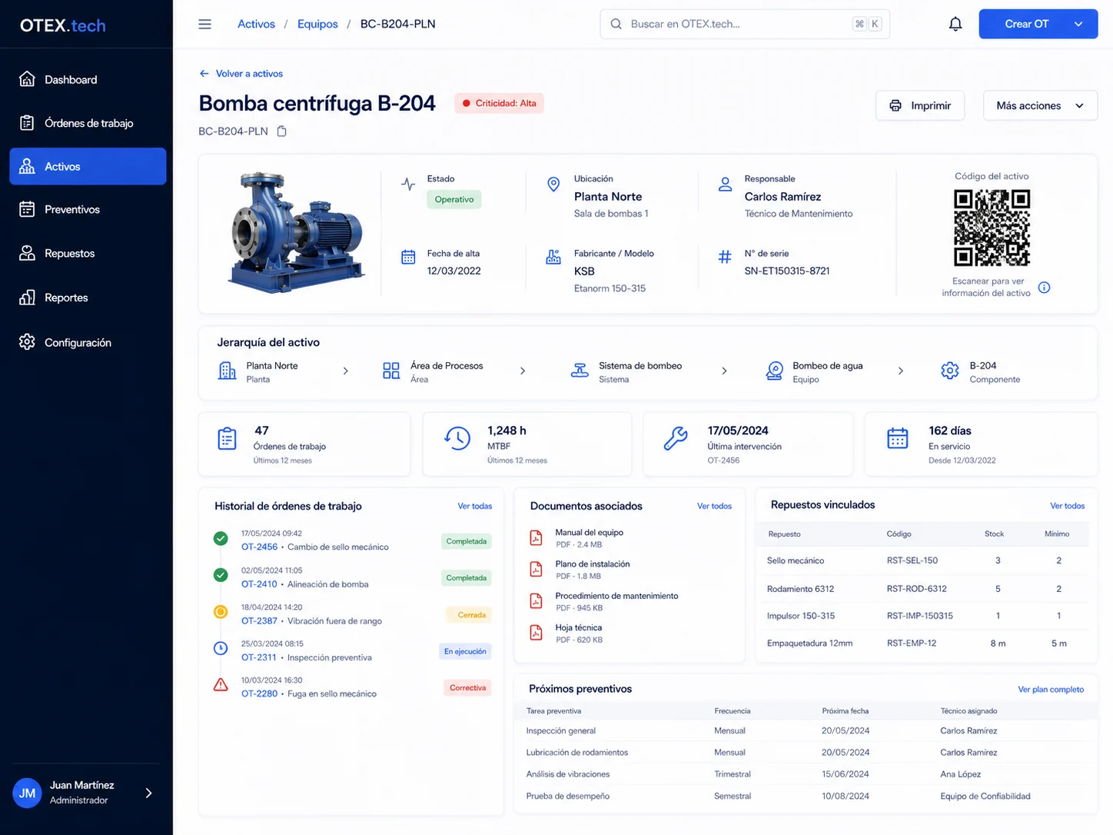1113x835 pixels.
Task: Click the Volver a activos link
Action: [241, 74]
